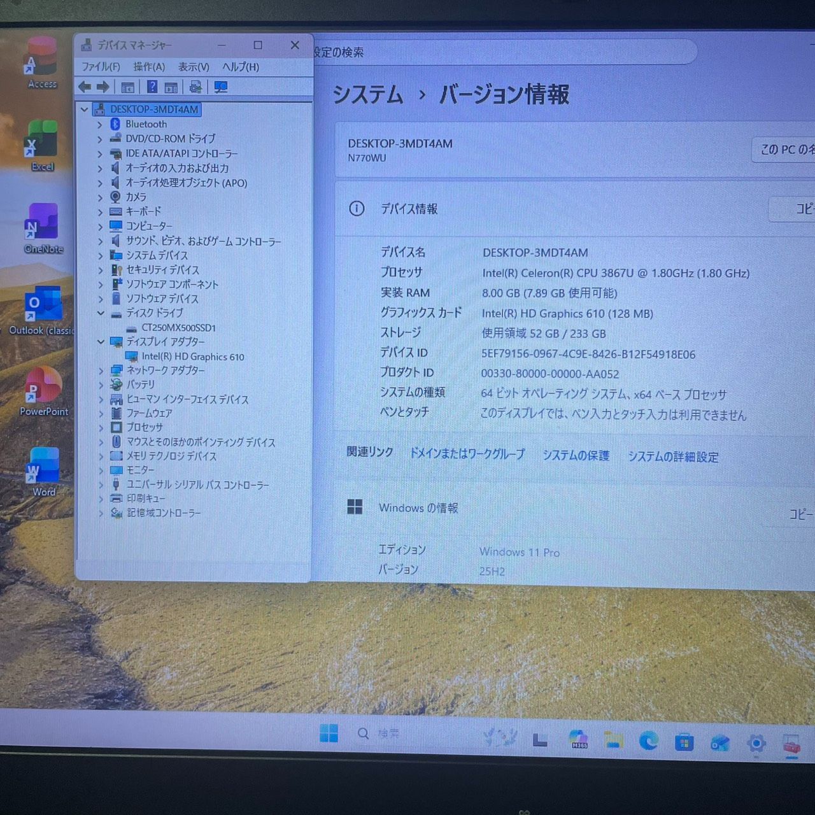Click the update driver software toolbar icon
The height and width of the screenshot is (815, 815).
coord(195,87)
